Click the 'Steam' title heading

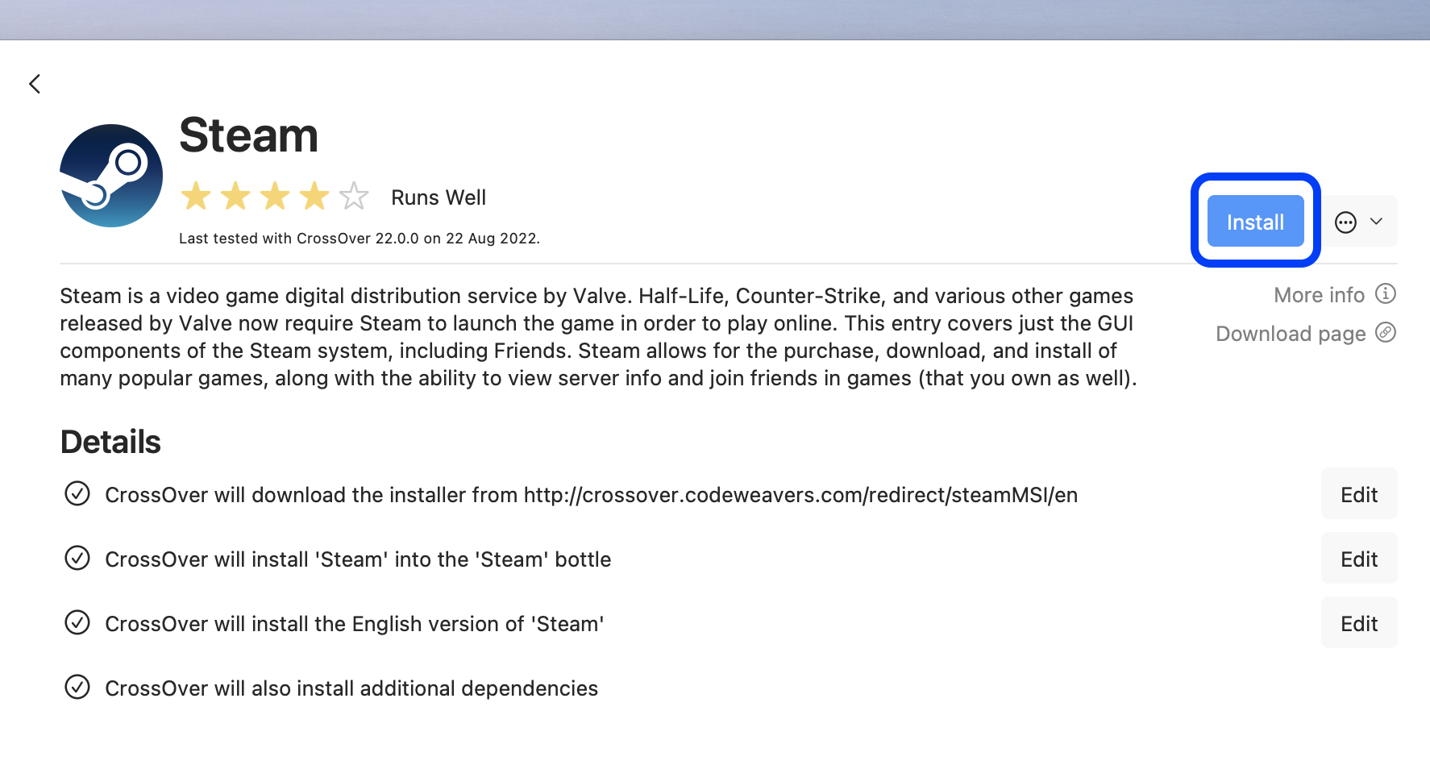click(x=248, y=135)
